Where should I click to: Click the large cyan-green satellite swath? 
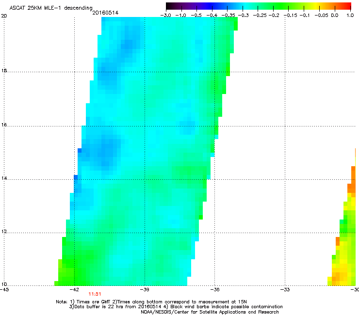click(147, 151)
